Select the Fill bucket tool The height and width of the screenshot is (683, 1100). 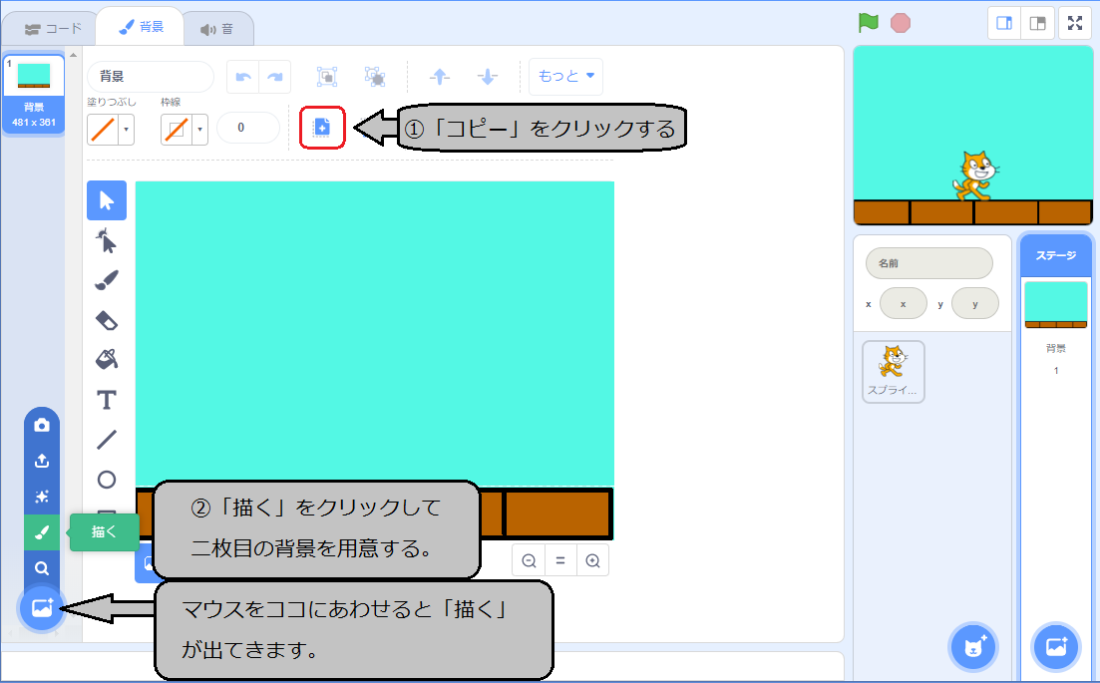point(107,360)
